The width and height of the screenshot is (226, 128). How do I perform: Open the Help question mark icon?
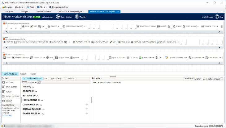point(217,17)
